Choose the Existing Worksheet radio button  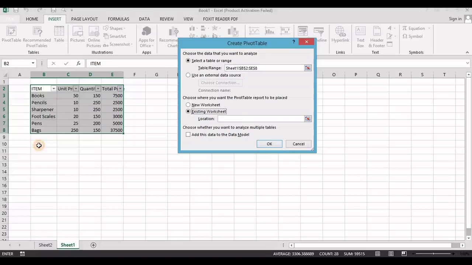click(x=188, y=112)
